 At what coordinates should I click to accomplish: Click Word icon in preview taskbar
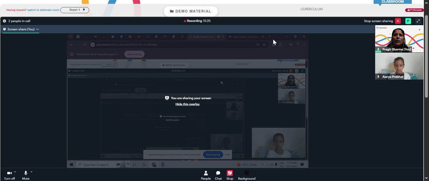[x=163, y=165]
